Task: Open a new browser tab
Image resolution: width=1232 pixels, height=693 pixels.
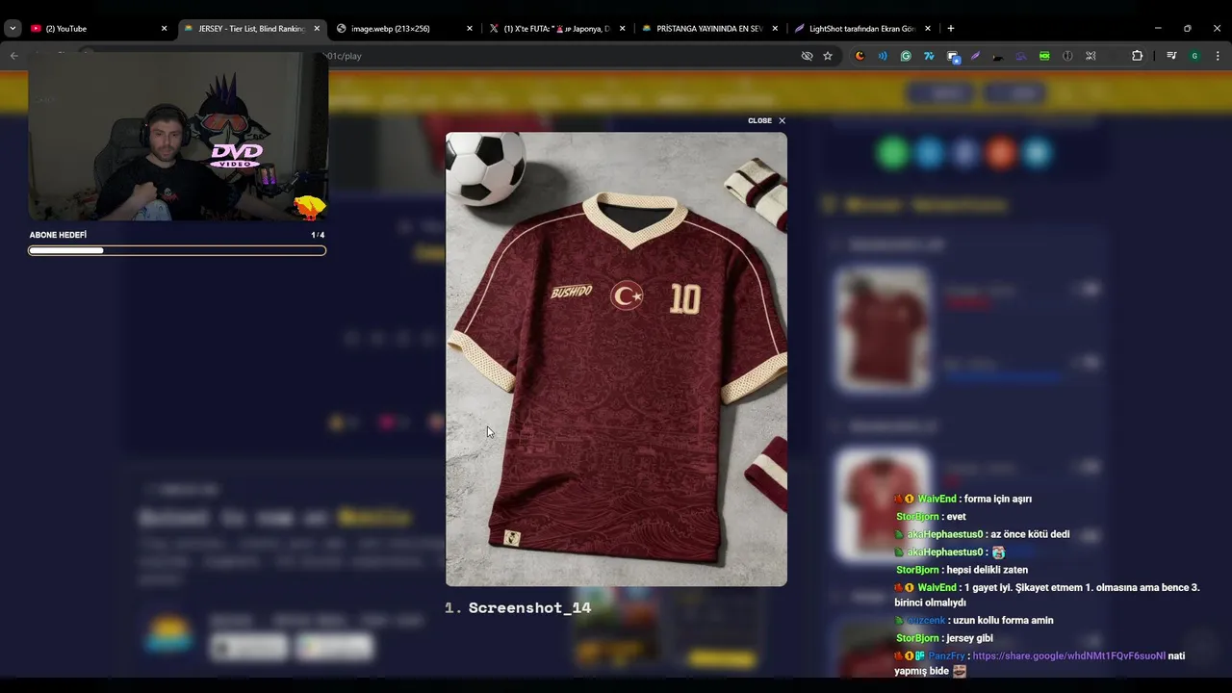Action: [951, 29]
